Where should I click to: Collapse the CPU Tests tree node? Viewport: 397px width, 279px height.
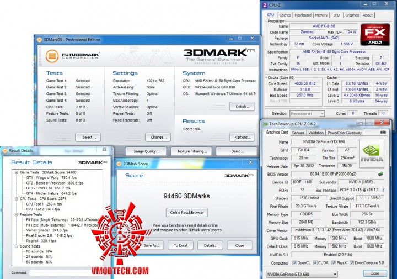[16, 199]
